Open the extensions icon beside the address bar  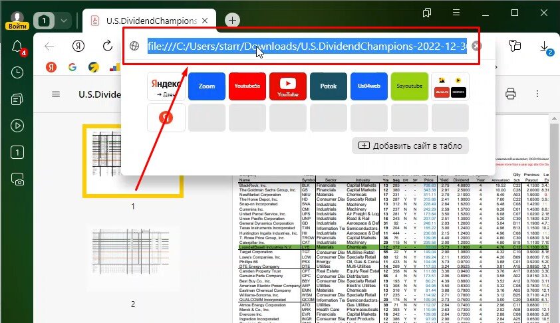pos(515,46)
